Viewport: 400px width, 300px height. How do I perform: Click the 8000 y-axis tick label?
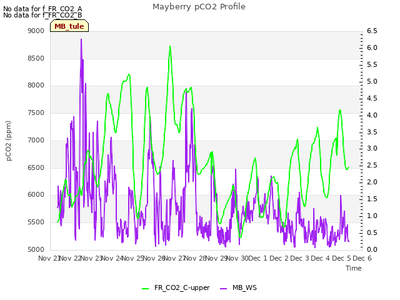[x=36, y=86]
